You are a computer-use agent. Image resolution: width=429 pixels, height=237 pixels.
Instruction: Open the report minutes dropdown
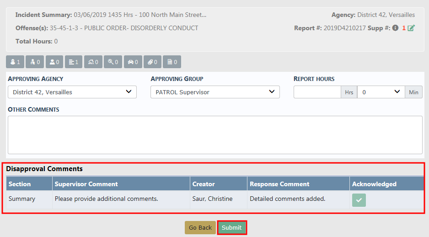coord(381,92)
